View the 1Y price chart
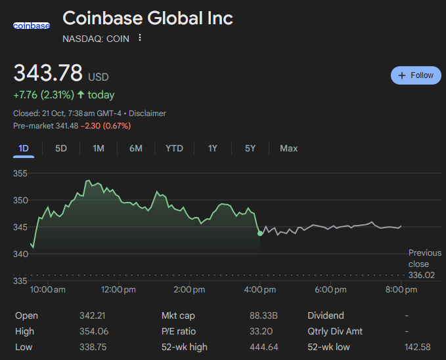This screenshot has width=446, height=360. tap(213, 148)
